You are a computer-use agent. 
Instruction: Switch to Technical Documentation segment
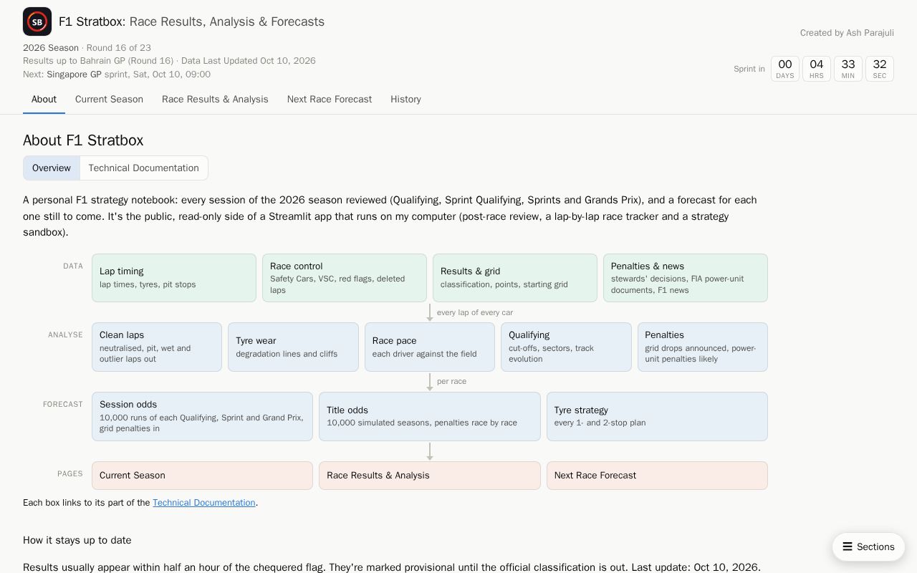click(x=143, y=168)
